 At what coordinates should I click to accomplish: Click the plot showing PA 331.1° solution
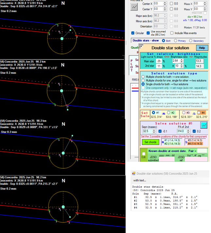pos(62,147)
